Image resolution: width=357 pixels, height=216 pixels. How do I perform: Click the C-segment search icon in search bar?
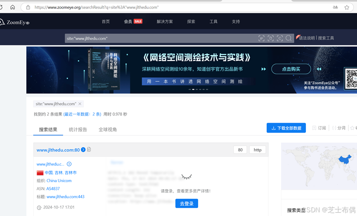click(279, 38)
